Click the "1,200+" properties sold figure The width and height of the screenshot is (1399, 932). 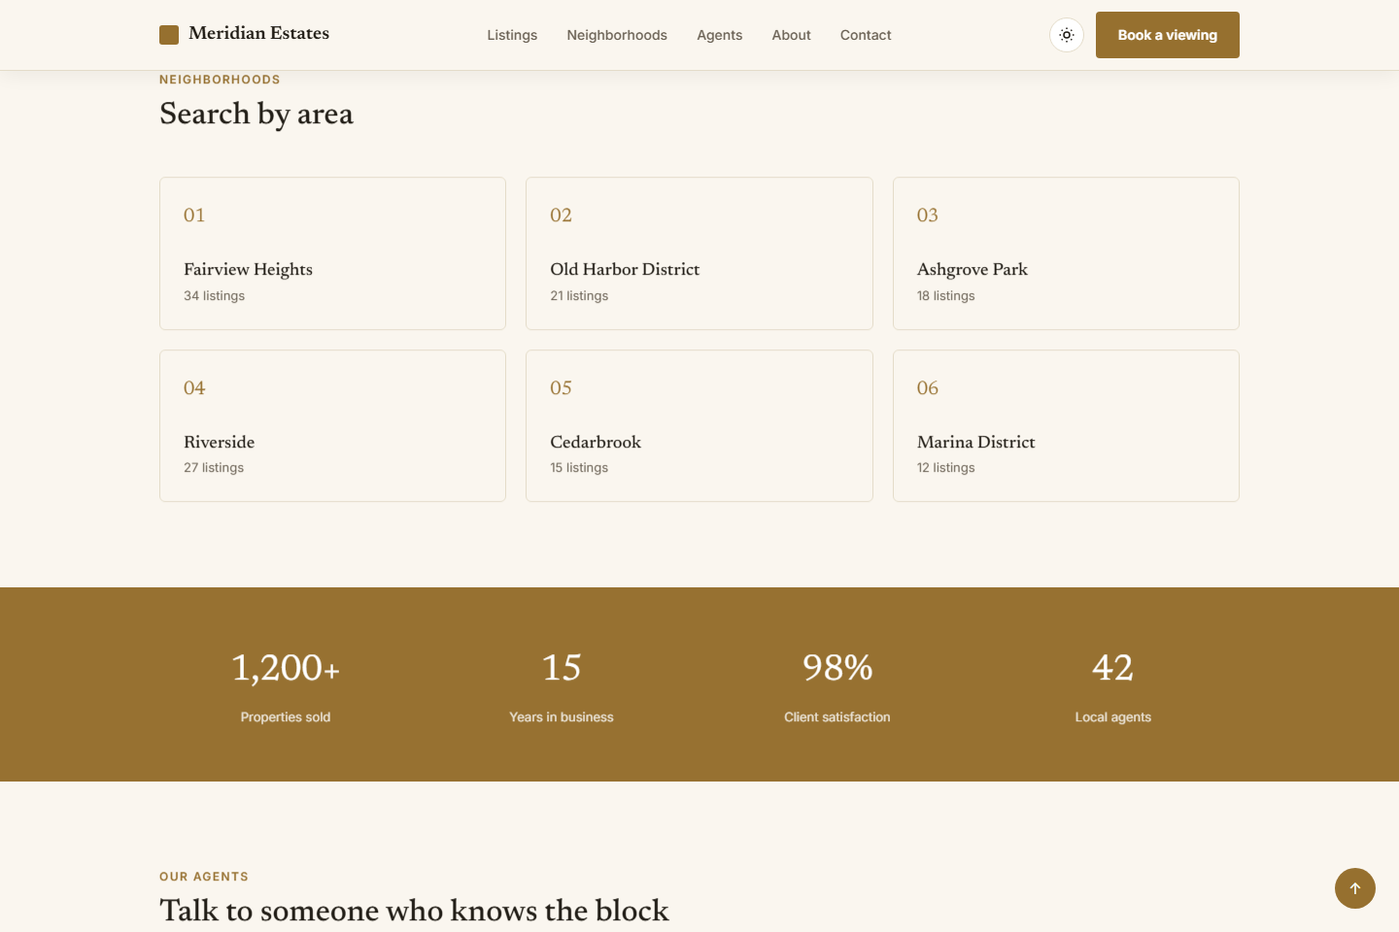point(286,668)
